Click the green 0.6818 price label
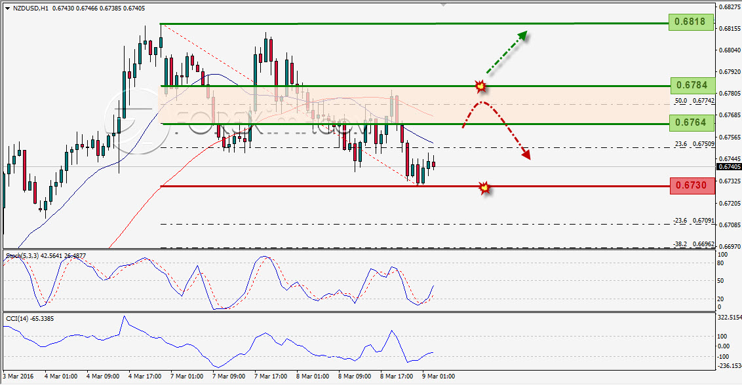The height and width of the screenshot is (385, 742). click(x=690, y=22)
